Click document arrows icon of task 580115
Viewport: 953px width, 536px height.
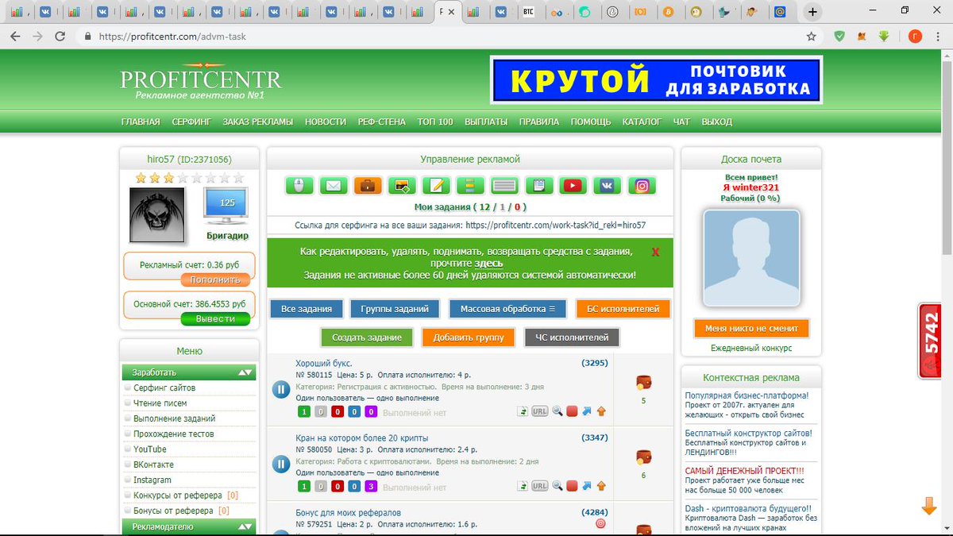(523, 411)
